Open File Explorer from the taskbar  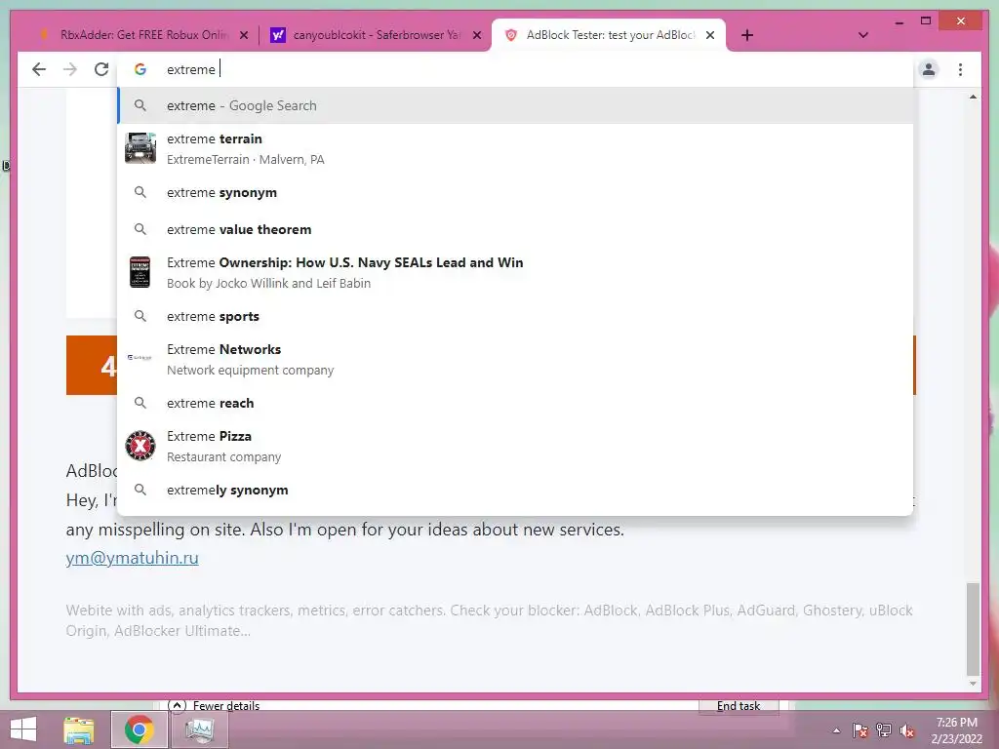click(x=79, y=729)
